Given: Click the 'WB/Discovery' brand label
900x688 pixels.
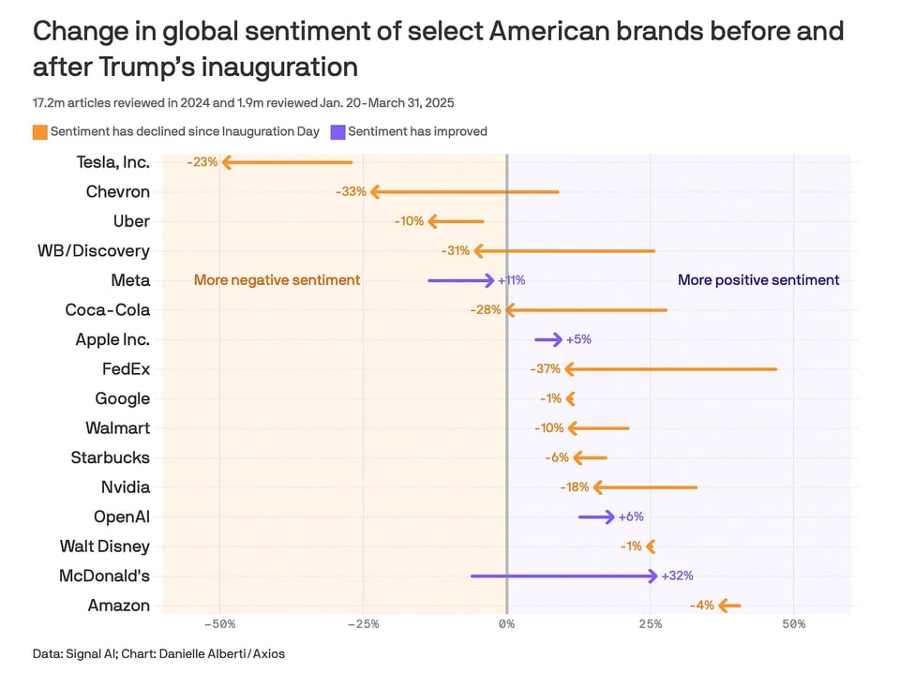Looking at the screenshot, I should [93, 251].
